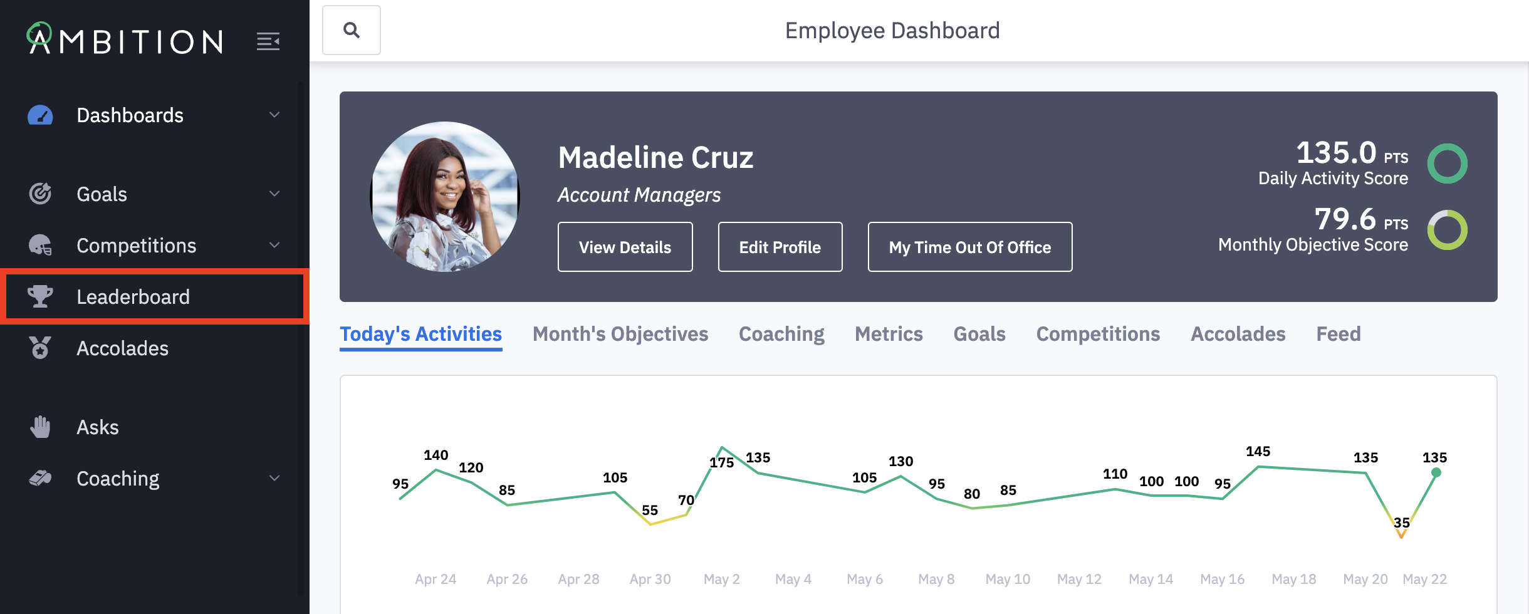Switch to Month's Objectives tab
1529x614 pixels.
(x=620, y=334)
